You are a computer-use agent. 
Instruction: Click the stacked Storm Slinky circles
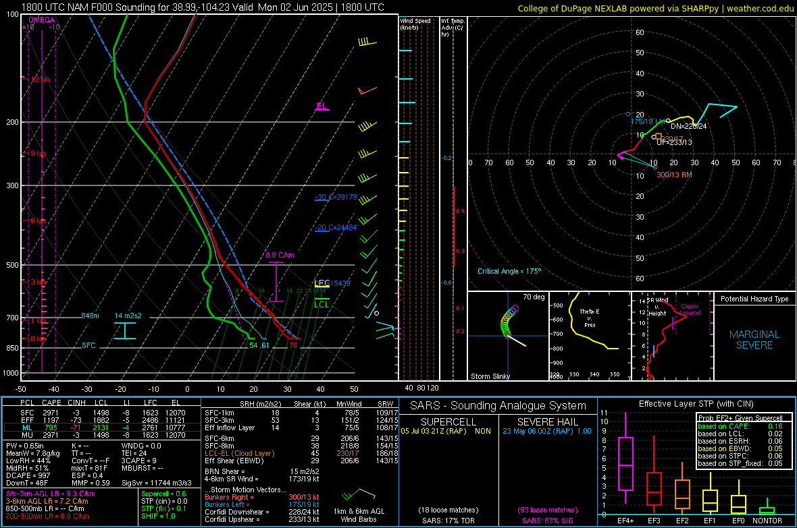509,321
